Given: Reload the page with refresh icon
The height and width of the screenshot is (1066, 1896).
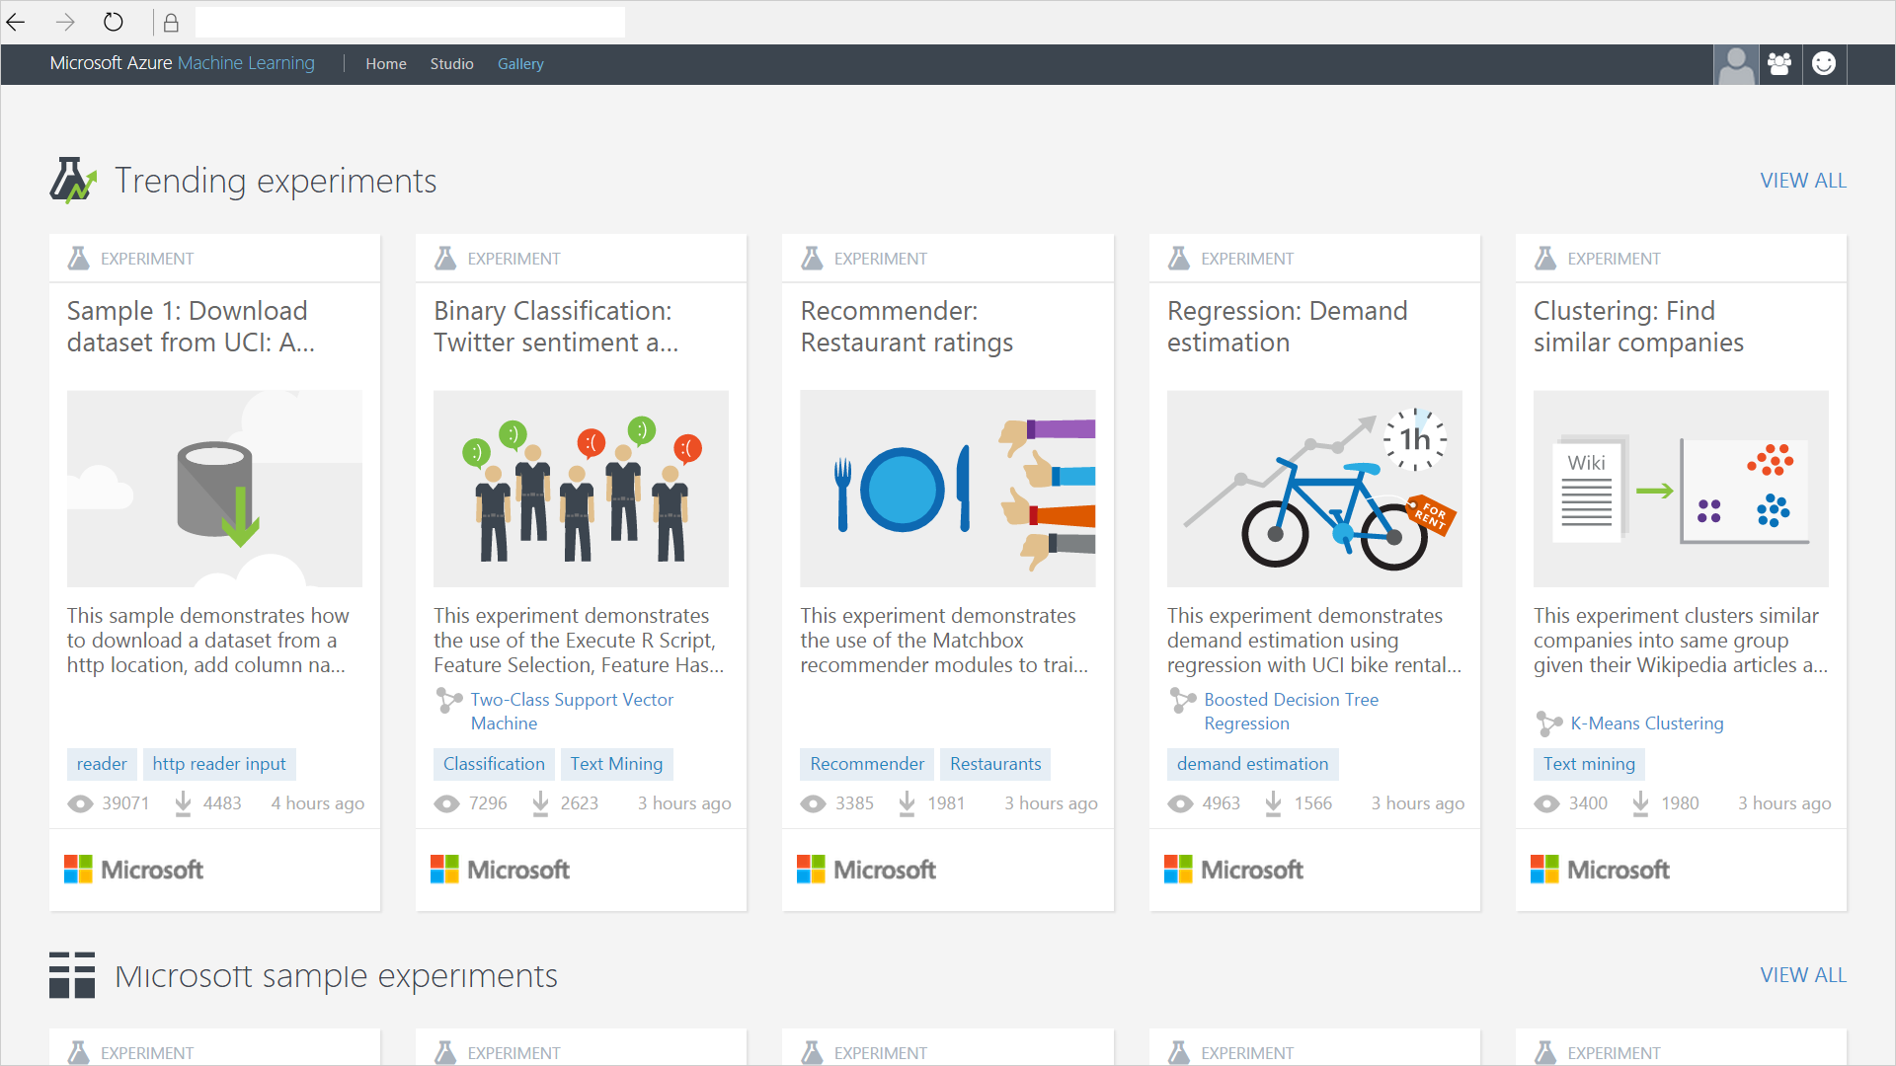Looking at the screenshot, I should click(114, 22).
